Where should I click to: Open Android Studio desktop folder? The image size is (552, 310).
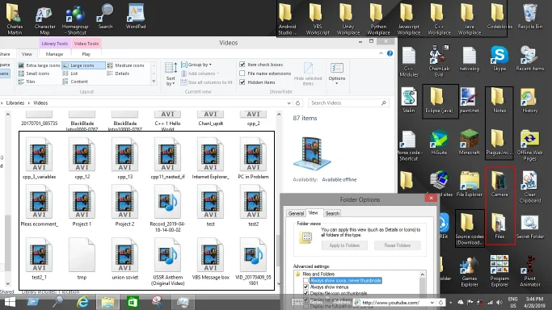[287, 19]
